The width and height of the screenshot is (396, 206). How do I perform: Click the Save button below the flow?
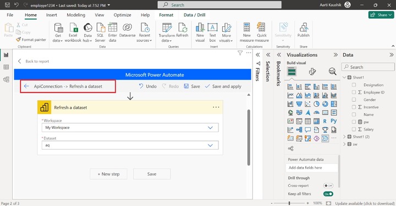pos(152,174)
